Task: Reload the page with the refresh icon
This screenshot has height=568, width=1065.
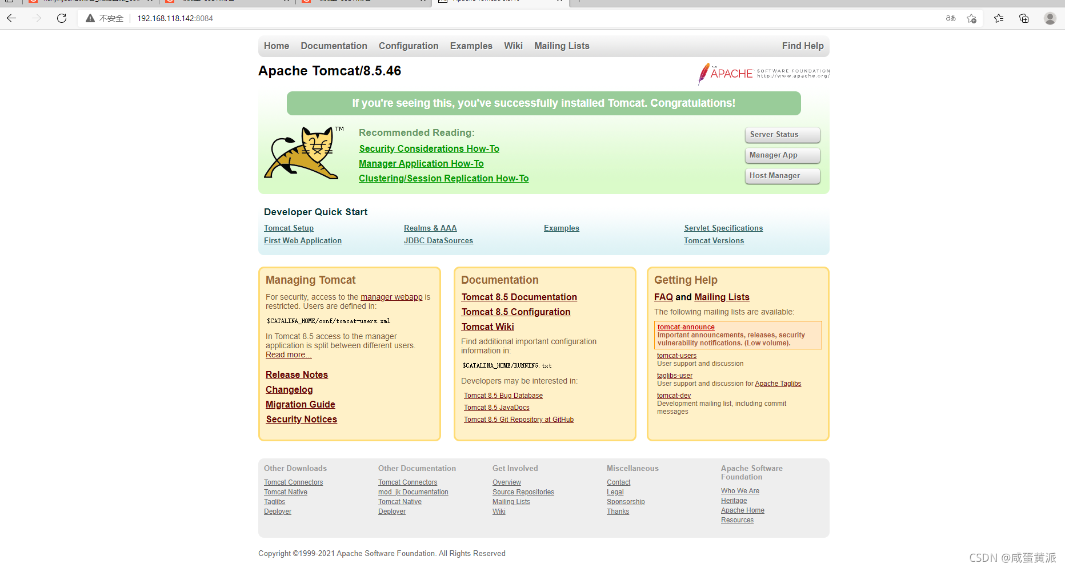Action: tap(62, 18)
